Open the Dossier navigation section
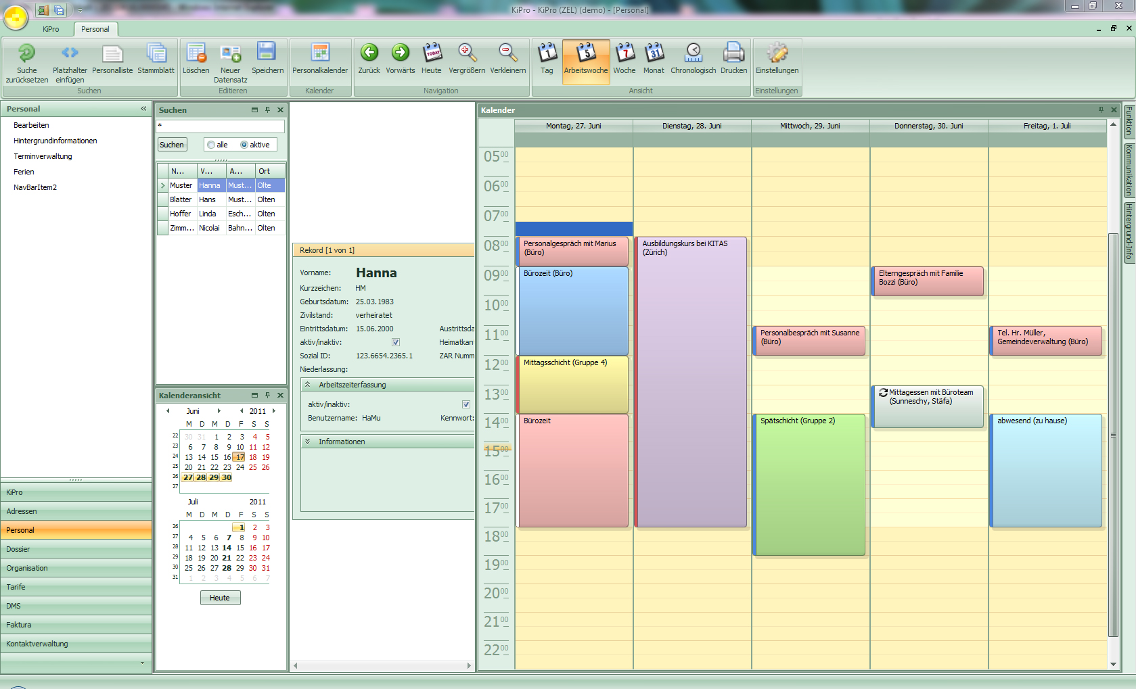1136x689 pixels. pyautogui.click(x=76, y=549)
